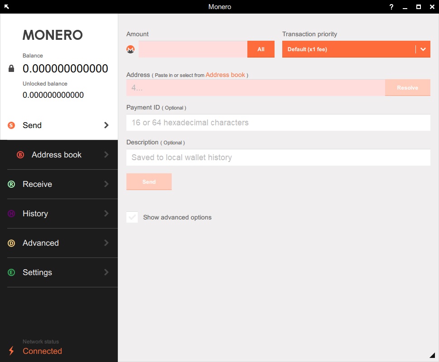Expand the Settings chevron arrow
The height and width of the screenshot is (362, 439).
click(x=106, y=272)
